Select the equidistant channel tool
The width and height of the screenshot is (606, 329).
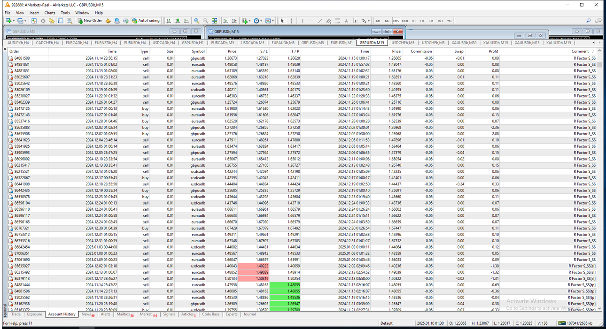328,21
